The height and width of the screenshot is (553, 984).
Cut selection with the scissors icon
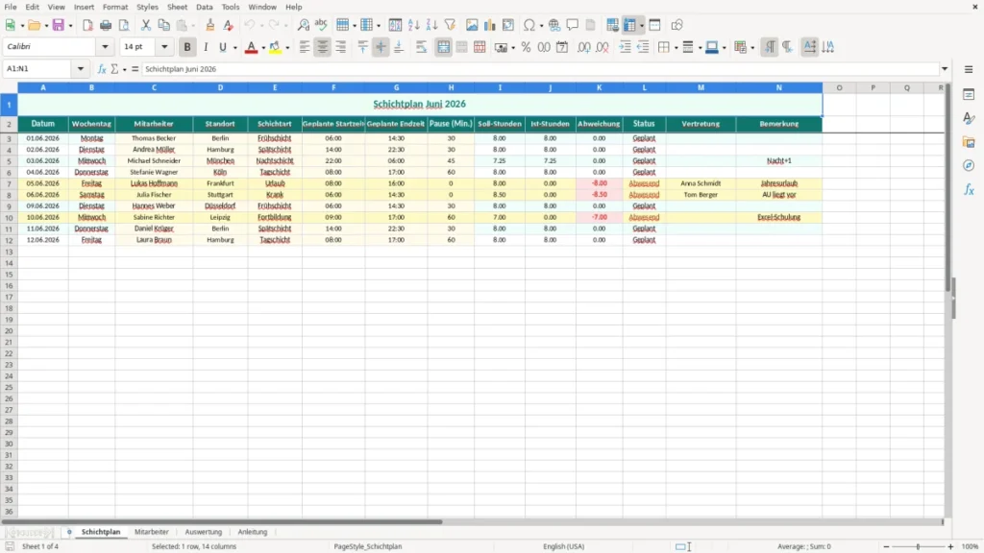[x=146, y=25]
